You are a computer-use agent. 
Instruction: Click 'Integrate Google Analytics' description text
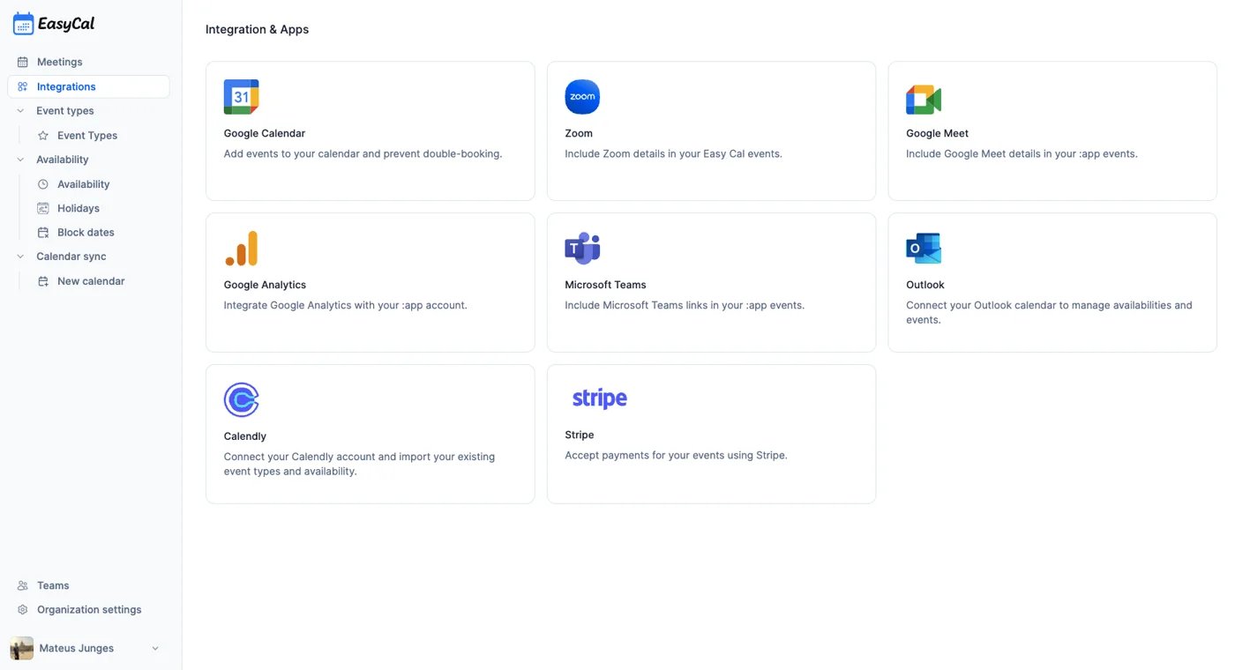346,306
